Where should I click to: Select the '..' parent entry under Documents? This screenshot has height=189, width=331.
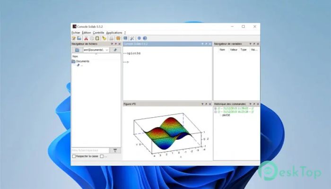click(80, 65)
